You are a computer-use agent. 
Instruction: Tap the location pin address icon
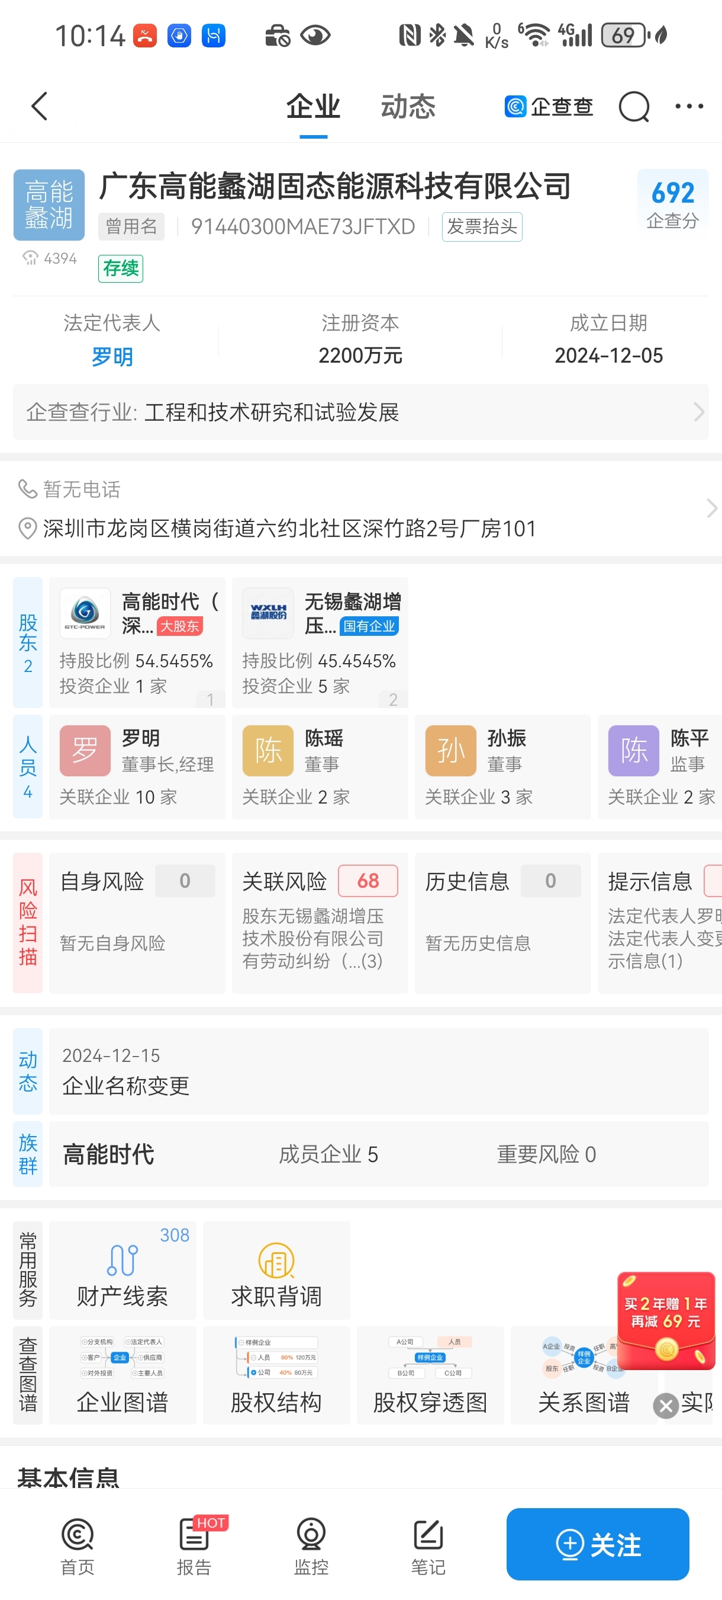click(x=27, y=529)
